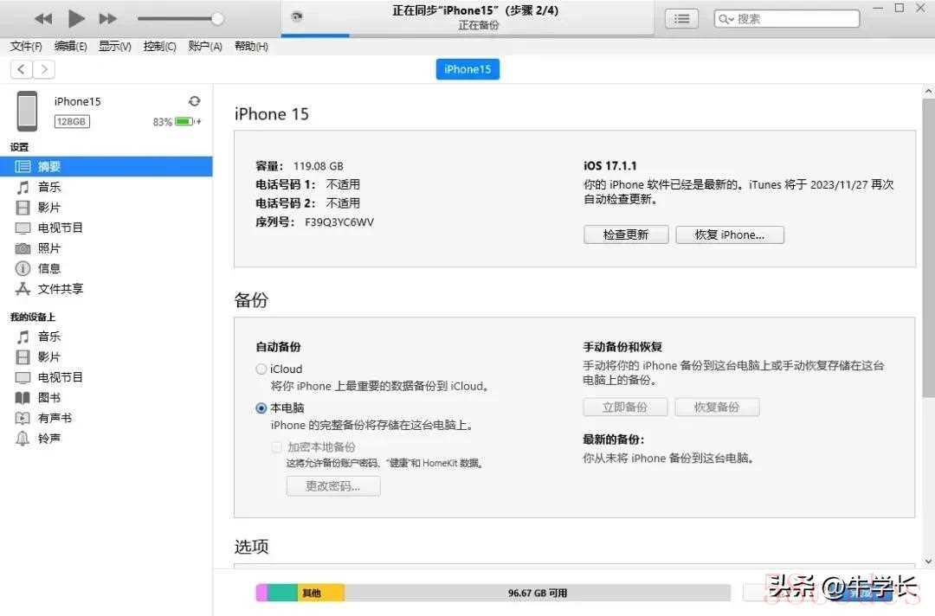This screenshot has height=616, width=935.
Task: Click the 96.67 GB 可用 storage area
Action: 538,593
